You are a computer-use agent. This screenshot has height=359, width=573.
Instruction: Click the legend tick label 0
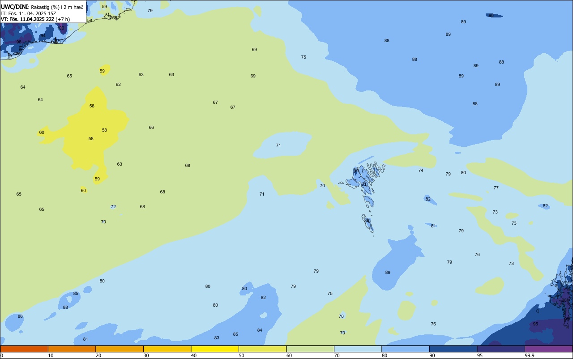click(2, 355)
